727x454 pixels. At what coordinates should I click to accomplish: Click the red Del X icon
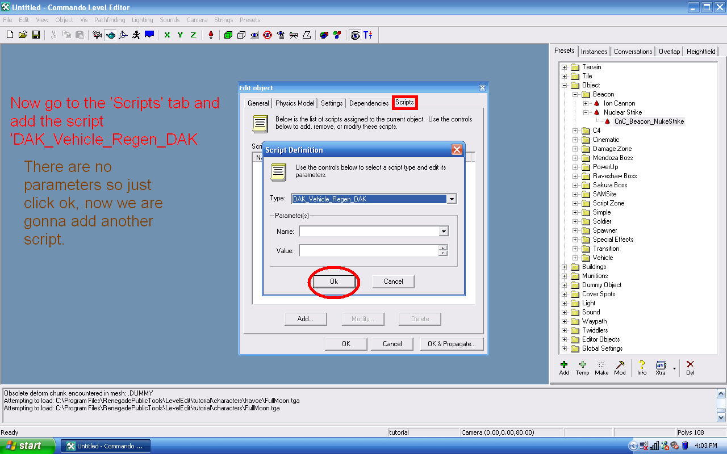pos(690,368)
